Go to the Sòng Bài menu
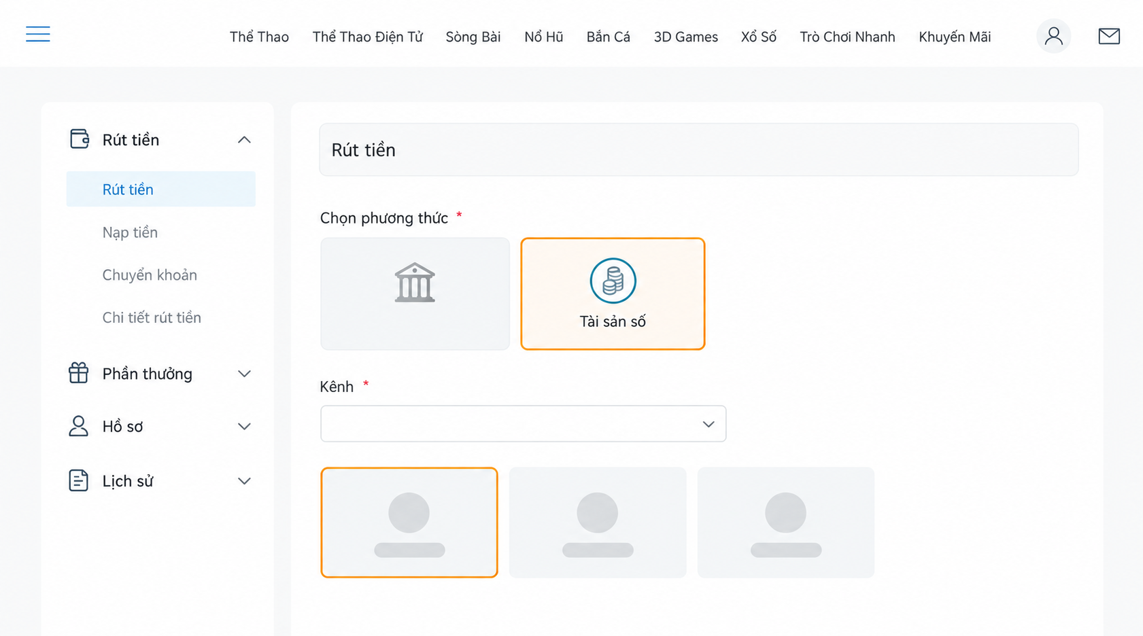Viewport: 1143px width, 636px height. click(x=473, y=37)
